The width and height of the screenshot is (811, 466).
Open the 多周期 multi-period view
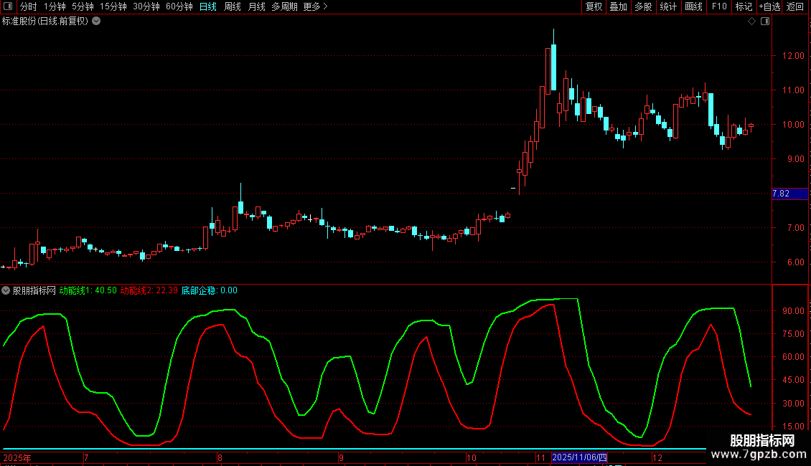tap(284, 6)
